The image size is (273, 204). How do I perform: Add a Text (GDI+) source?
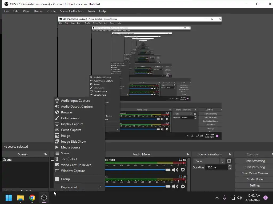coord(79,159)
